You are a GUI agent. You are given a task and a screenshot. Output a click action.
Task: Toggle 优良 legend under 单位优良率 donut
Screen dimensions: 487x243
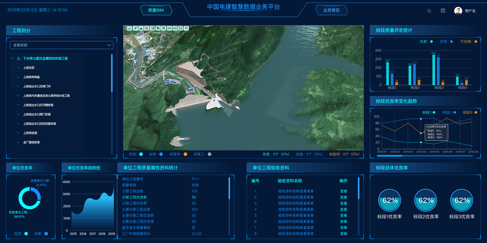[x=21, y=234]
